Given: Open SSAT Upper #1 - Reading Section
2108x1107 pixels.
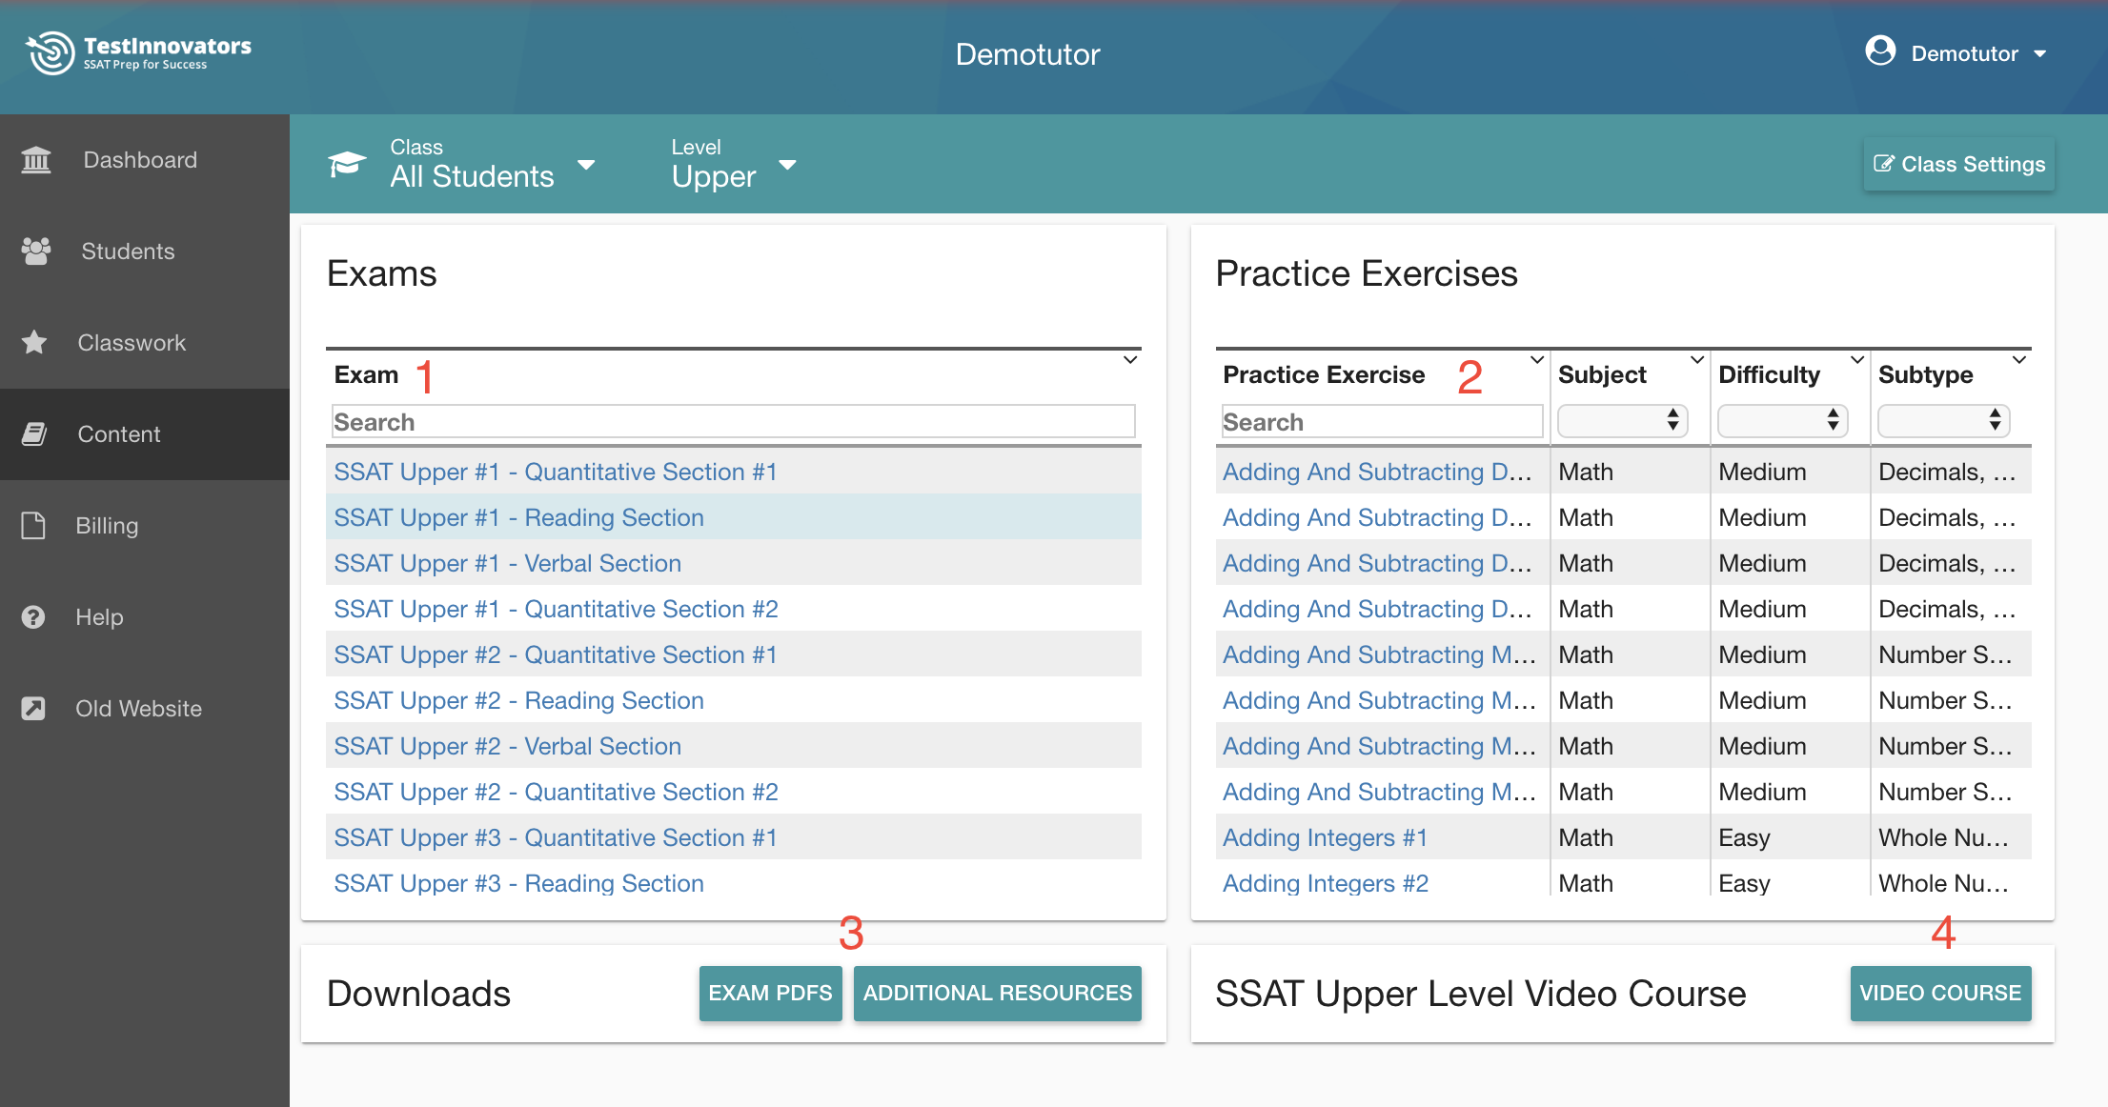Looking at the screenshot, I should tap(518, 517).
